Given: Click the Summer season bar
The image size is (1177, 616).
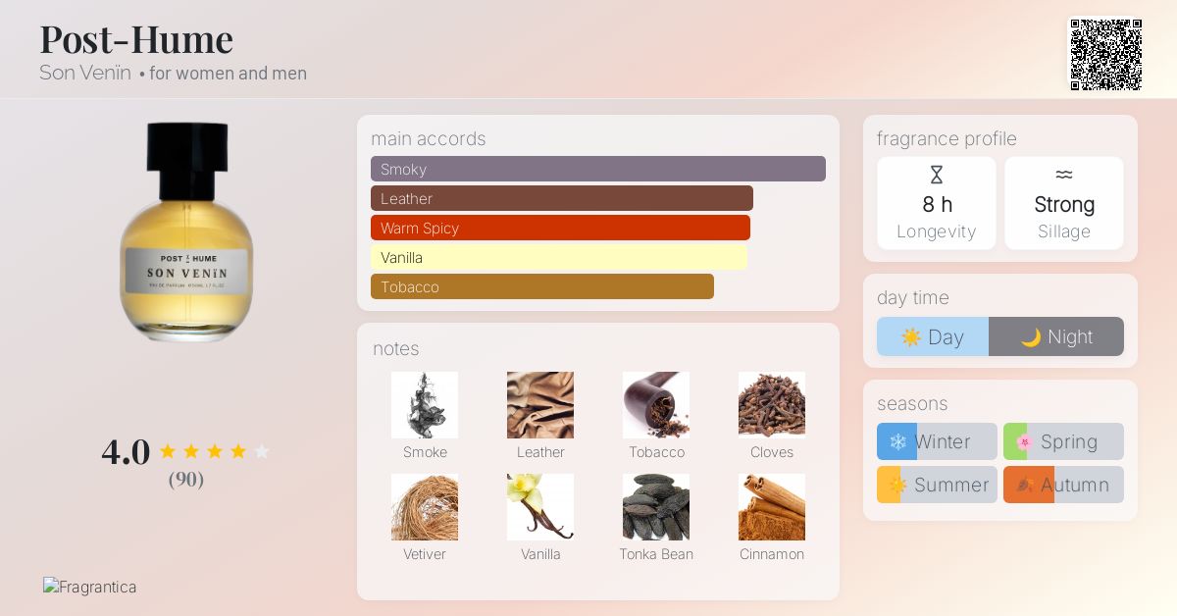Looking at the screenshot, I should (x=937, y=485).
